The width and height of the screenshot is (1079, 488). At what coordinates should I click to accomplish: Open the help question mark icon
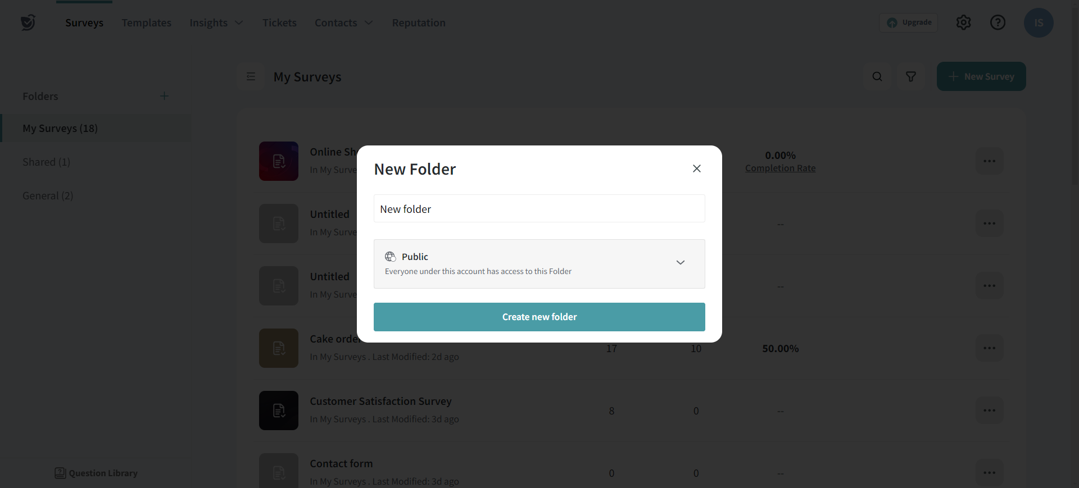click(998, 22)
